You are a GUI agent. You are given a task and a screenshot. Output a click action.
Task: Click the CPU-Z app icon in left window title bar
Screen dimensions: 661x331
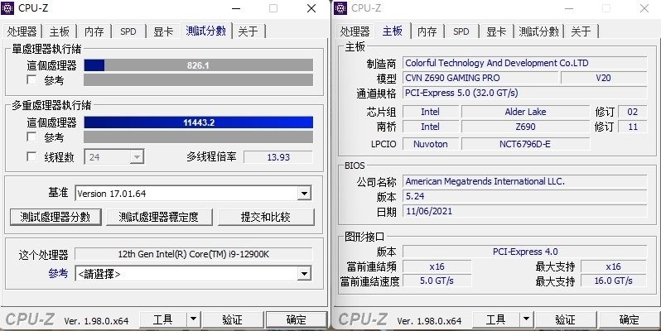(x=7, y=7)
